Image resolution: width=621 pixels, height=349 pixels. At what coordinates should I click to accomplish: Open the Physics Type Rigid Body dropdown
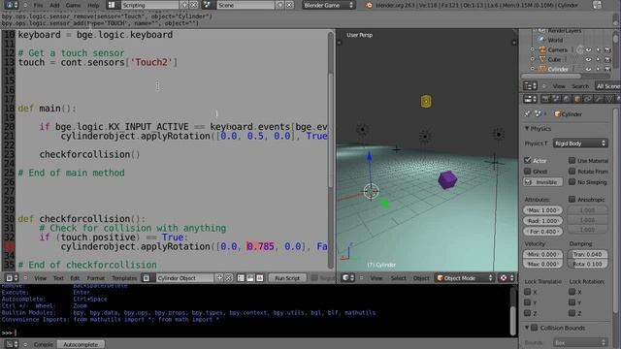pos(580,143)
